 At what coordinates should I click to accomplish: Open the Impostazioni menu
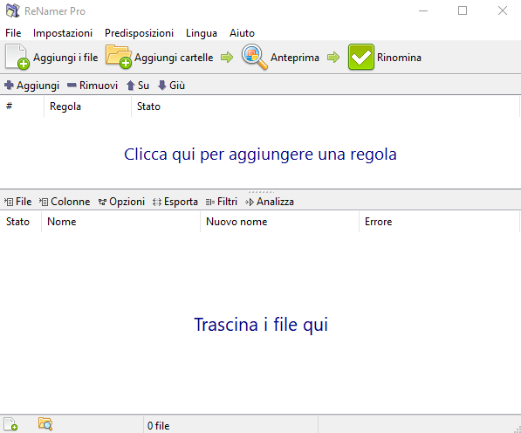[x=63, y=33]
